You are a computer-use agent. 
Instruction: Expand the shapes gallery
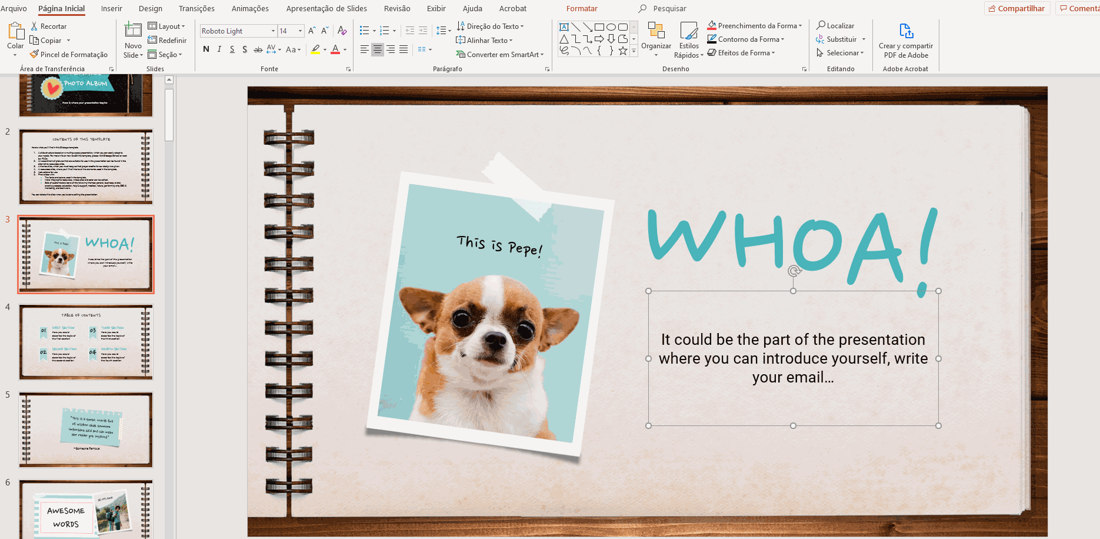pyautogui.click(x=634, y=51)
